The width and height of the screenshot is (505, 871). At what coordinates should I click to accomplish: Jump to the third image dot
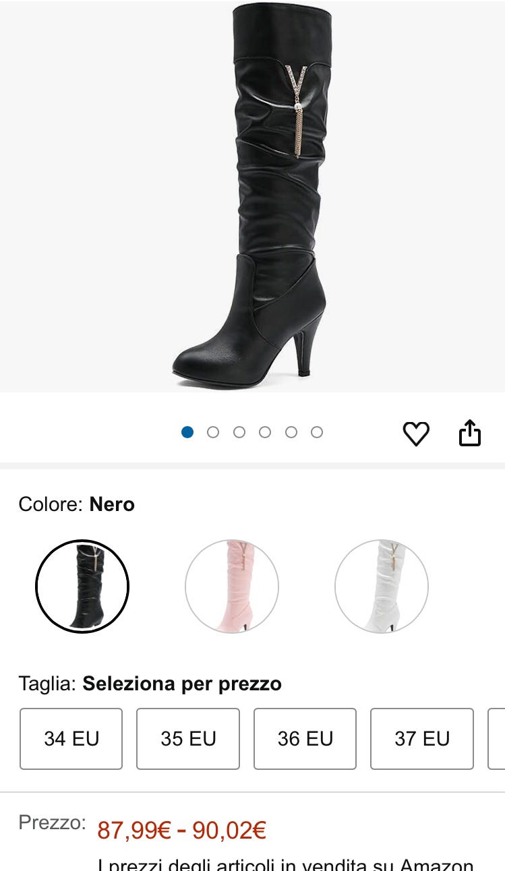239,432
